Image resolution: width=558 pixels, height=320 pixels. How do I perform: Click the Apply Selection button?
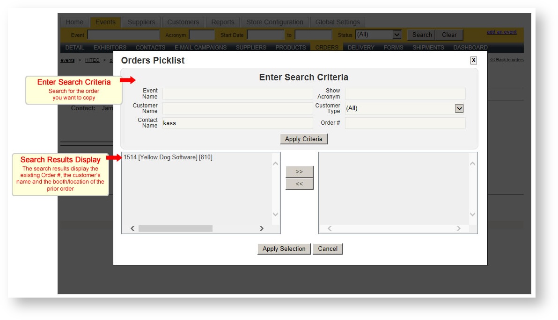point(284,249)
